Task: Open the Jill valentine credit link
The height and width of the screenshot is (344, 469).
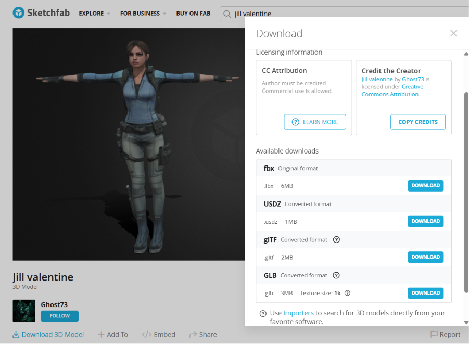Action: tap(377, 79)
